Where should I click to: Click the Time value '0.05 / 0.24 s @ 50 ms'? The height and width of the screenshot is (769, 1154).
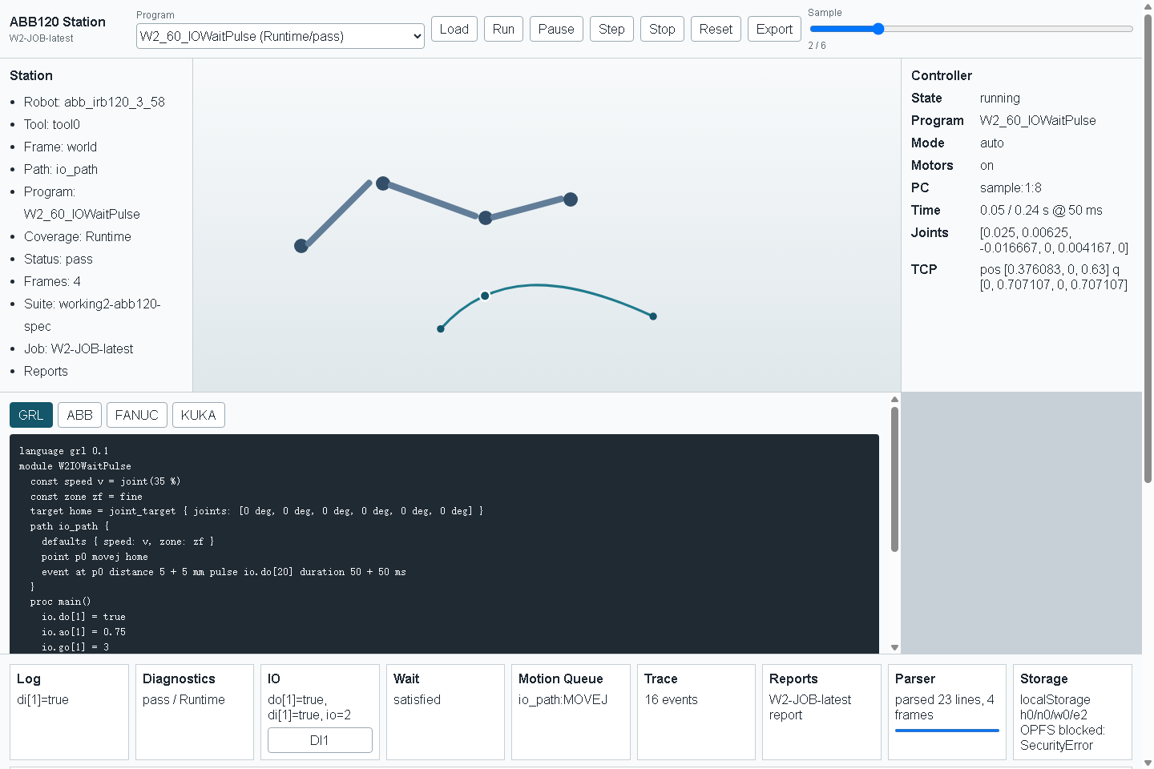(1041, 210)
